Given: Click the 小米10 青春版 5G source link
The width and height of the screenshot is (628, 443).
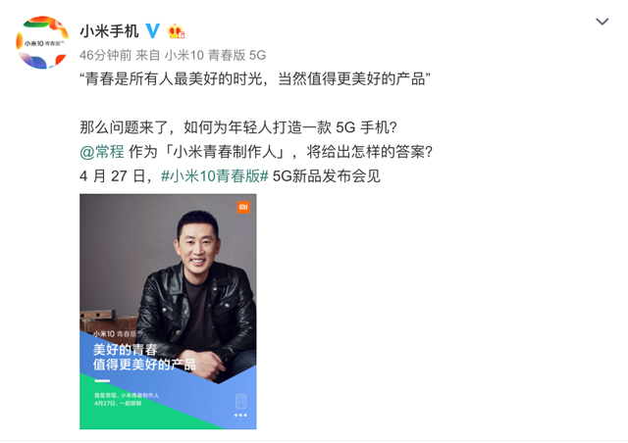Looking at the screenshot, I should [215, 55].
